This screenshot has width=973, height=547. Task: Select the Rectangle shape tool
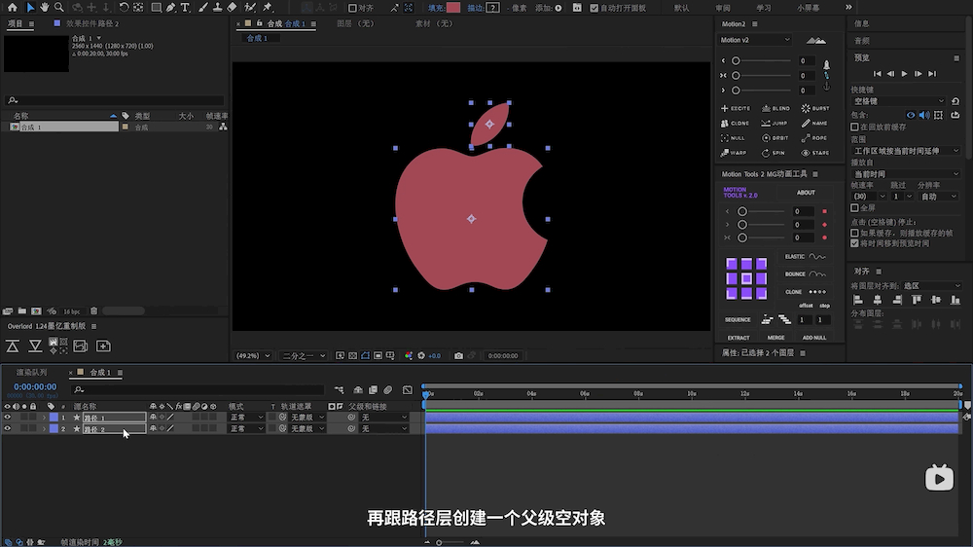pos(157,8)
